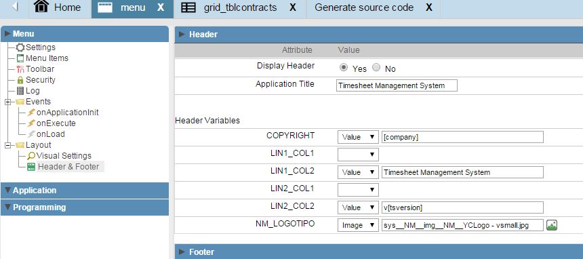Toggle the Footer section bar

[x=378, y=252]
